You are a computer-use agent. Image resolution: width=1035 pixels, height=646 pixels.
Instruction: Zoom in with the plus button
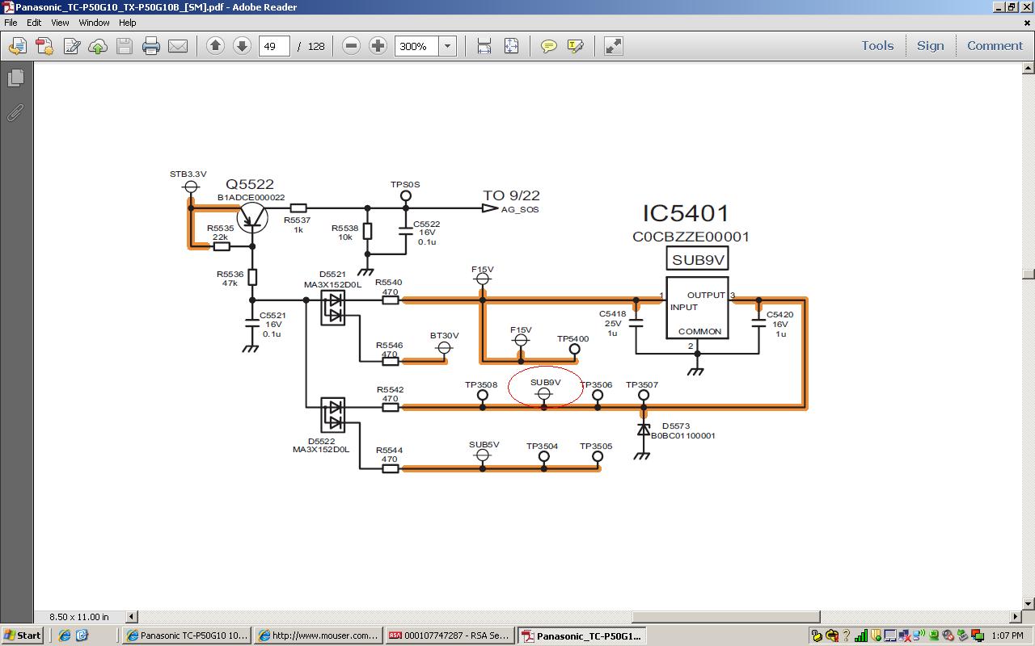378,46
